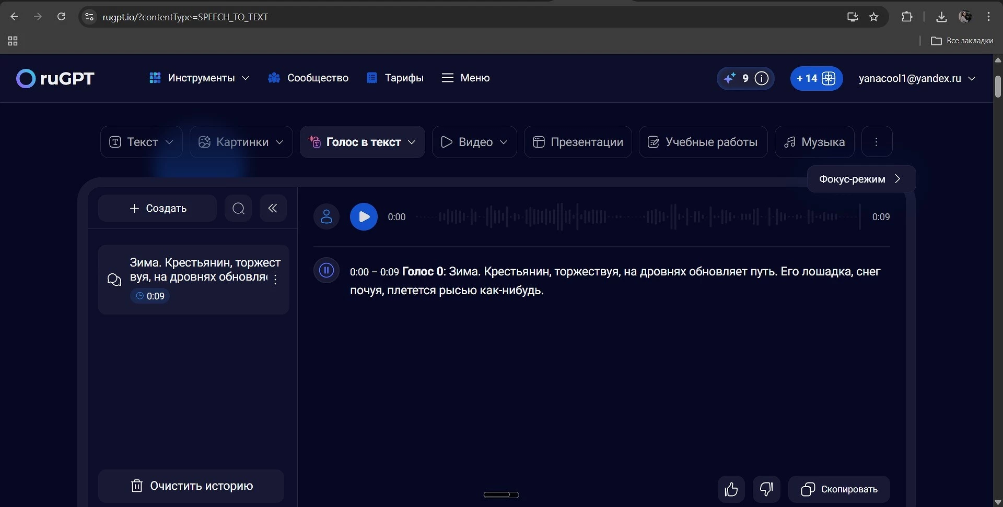
Task: Open the more categories three-dot button
Action: click(x=876, y=142)
